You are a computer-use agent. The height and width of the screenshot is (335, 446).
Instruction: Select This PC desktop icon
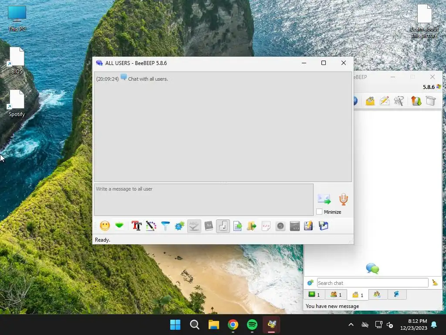[x=17, y=18]
